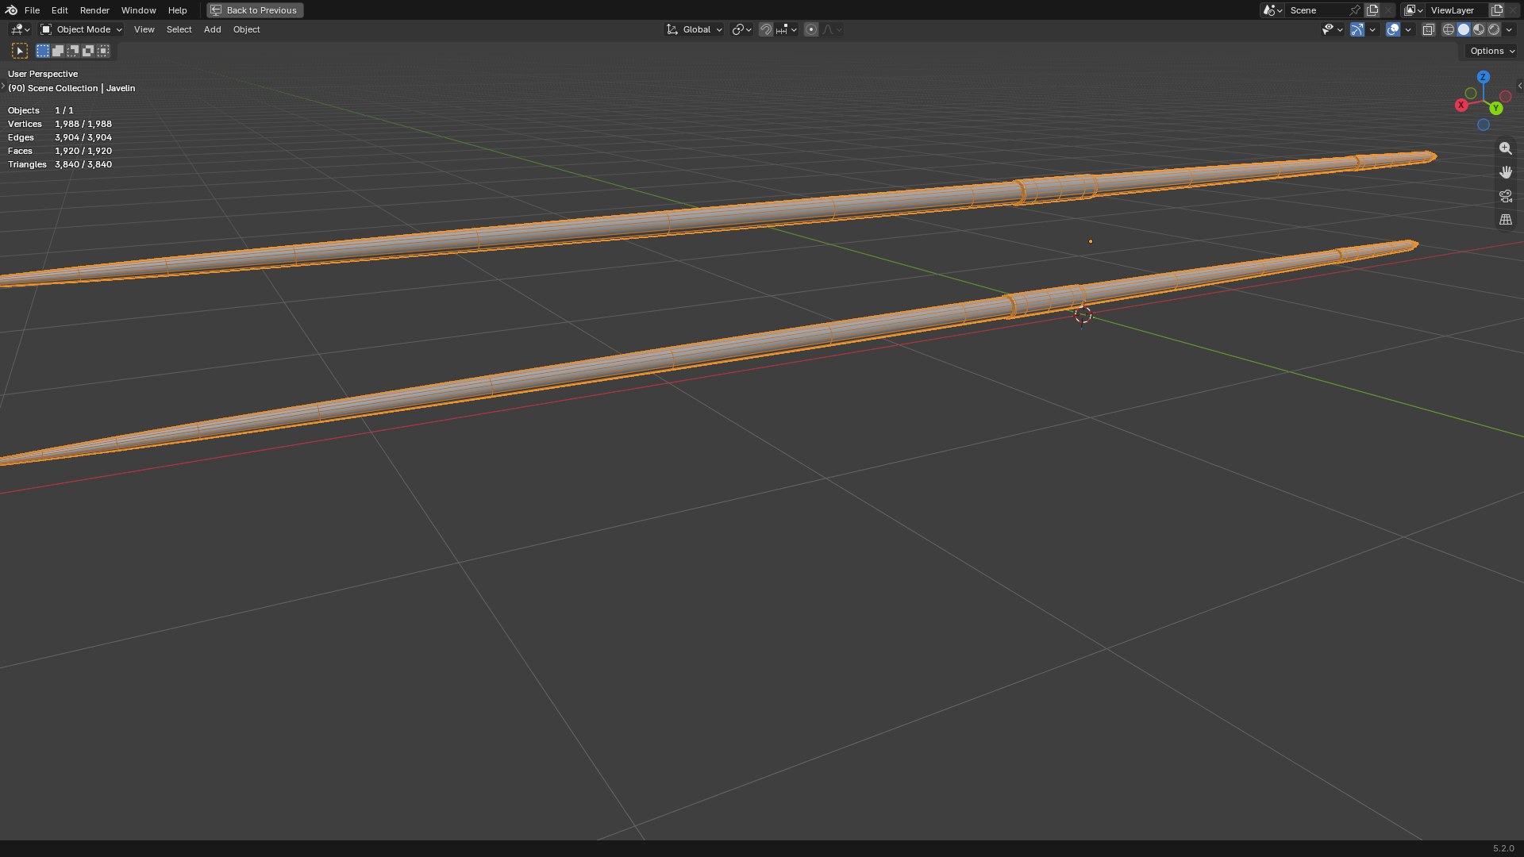Click the Y axis on the navigation gizmo
Screen dimensions: 1524x857
tap(1496, 108)
